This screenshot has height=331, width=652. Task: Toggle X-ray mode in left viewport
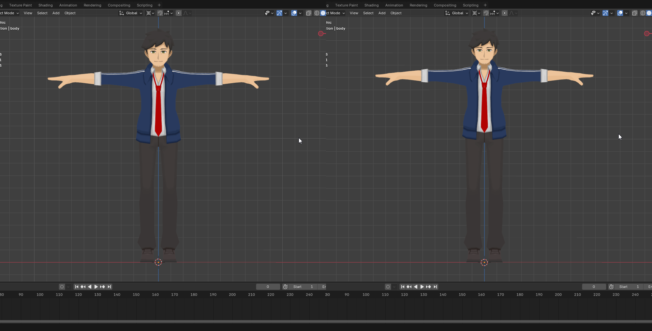(308, 13)
